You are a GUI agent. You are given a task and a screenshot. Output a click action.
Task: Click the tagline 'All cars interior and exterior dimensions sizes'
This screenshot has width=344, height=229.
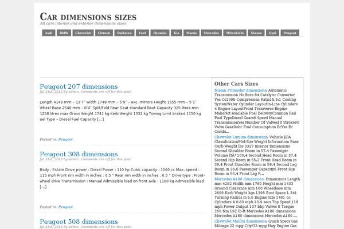[83, 23]
